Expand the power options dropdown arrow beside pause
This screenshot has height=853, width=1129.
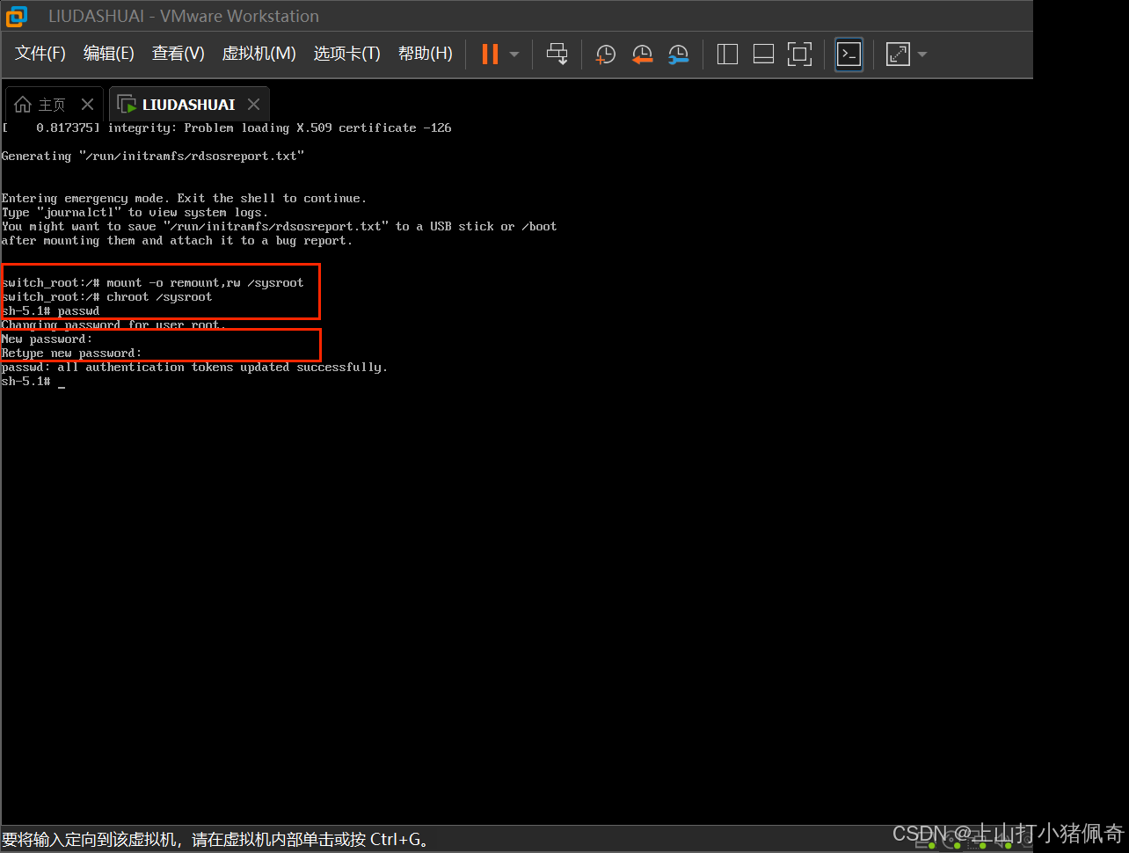pos(514,55)
